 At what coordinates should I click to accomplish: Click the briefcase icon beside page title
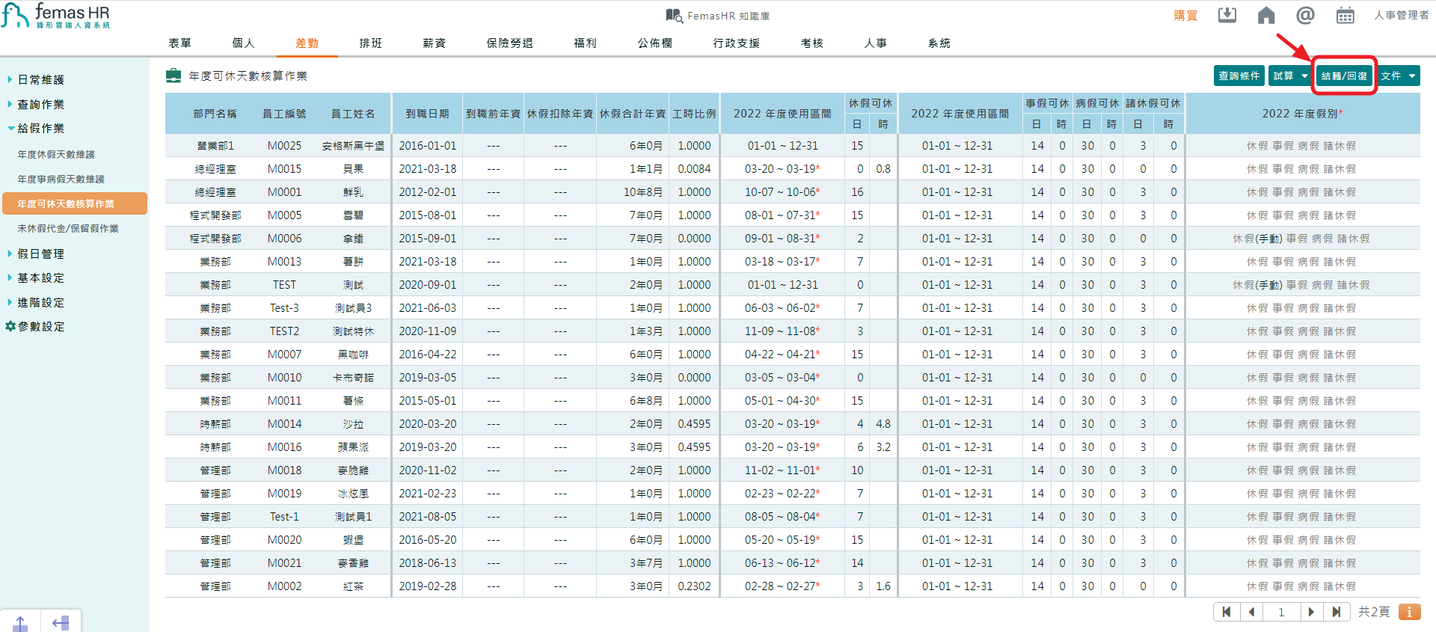(174, 76)
